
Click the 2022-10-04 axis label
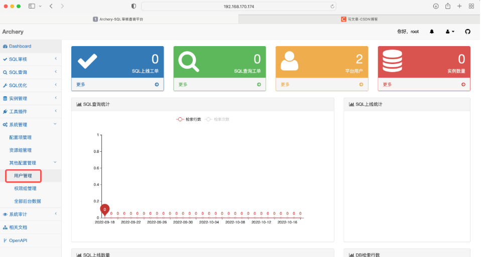209,222
